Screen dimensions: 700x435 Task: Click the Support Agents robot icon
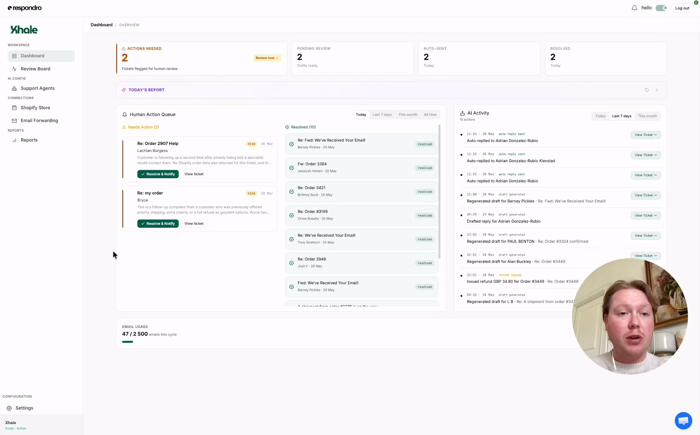pos(14,89)
